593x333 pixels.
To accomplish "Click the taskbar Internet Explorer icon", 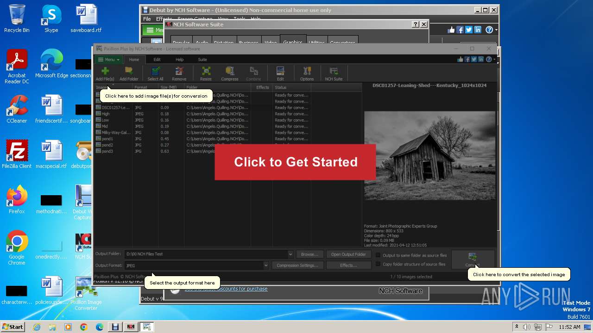I will coord(37,327).
